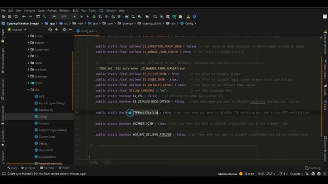Collapse the utils folder

point(28,90)
